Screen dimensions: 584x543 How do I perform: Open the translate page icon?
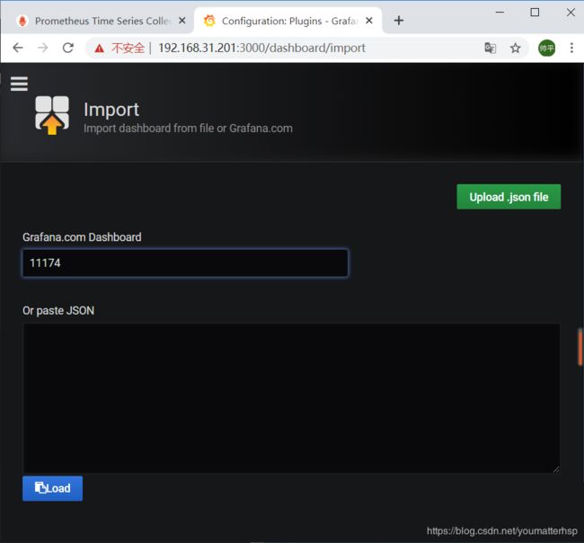point(491,48)
